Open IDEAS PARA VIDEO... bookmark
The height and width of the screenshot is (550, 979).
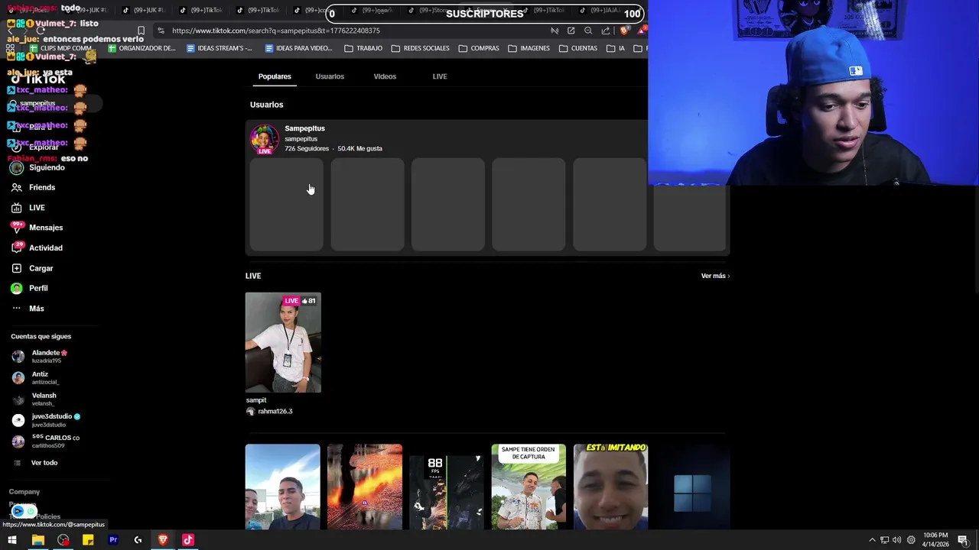[x=298, y=48]
